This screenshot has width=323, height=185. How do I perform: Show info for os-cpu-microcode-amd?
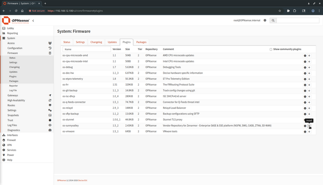point(305,56)
